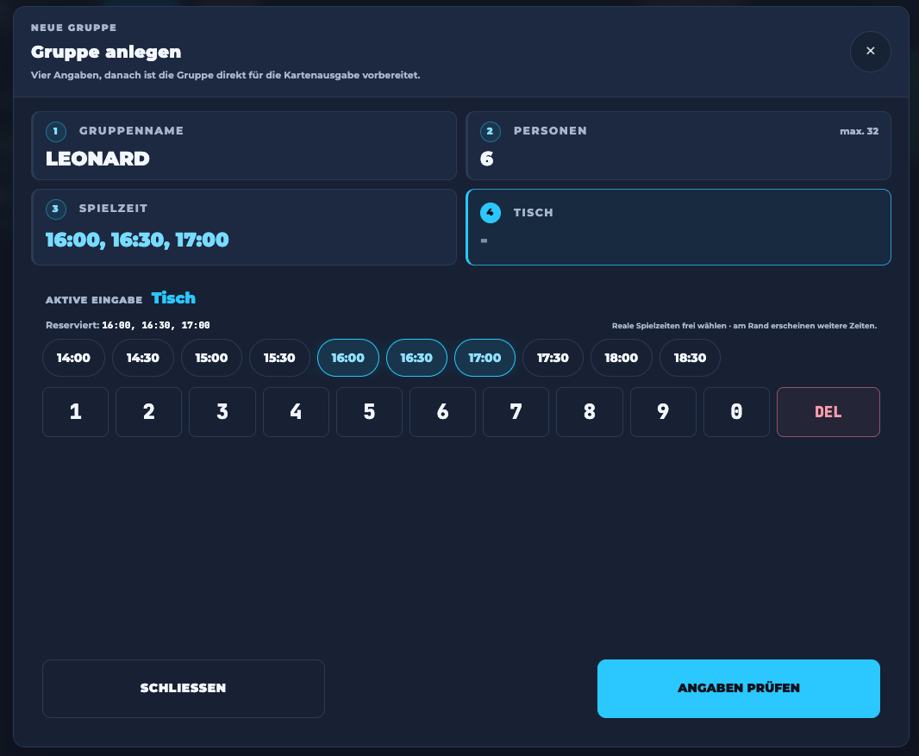Select the Personen field showing 6

(678, 146)
